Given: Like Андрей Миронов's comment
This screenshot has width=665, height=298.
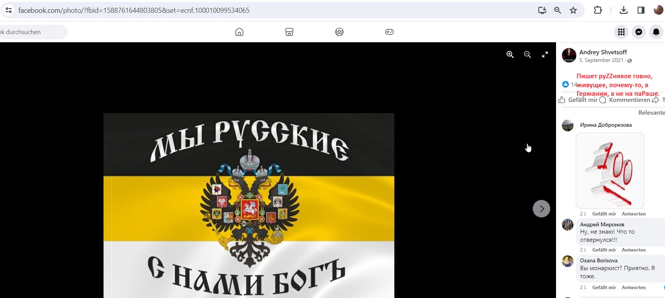Looking at the screenshot, I should [x=604, y=250].
